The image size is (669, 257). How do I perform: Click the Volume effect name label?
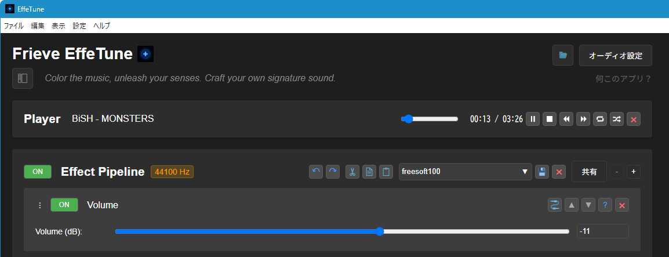pyautogui.click(x=103, y=205)
